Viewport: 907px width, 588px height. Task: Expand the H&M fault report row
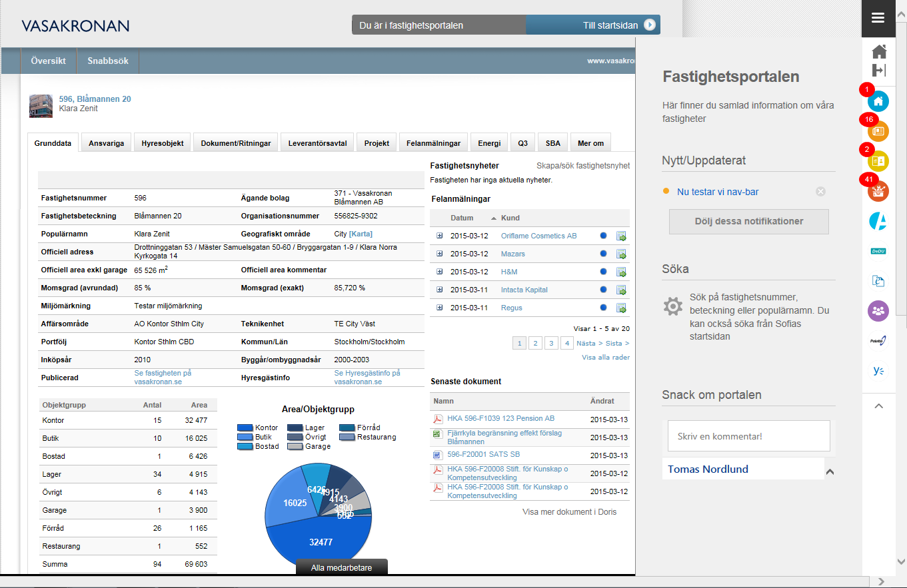click(439, 272)
